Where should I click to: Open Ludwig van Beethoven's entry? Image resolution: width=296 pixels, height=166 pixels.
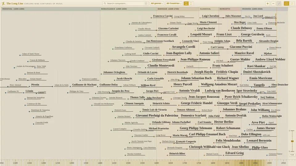(x=220, y=91)
